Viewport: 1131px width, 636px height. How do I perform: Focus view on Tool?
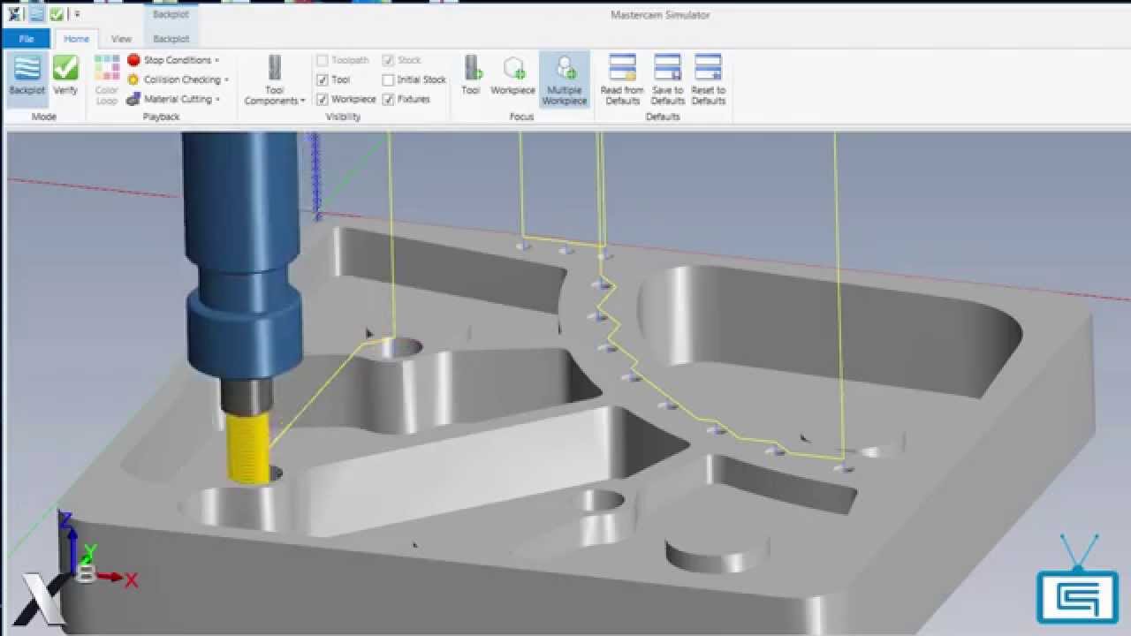471,76
